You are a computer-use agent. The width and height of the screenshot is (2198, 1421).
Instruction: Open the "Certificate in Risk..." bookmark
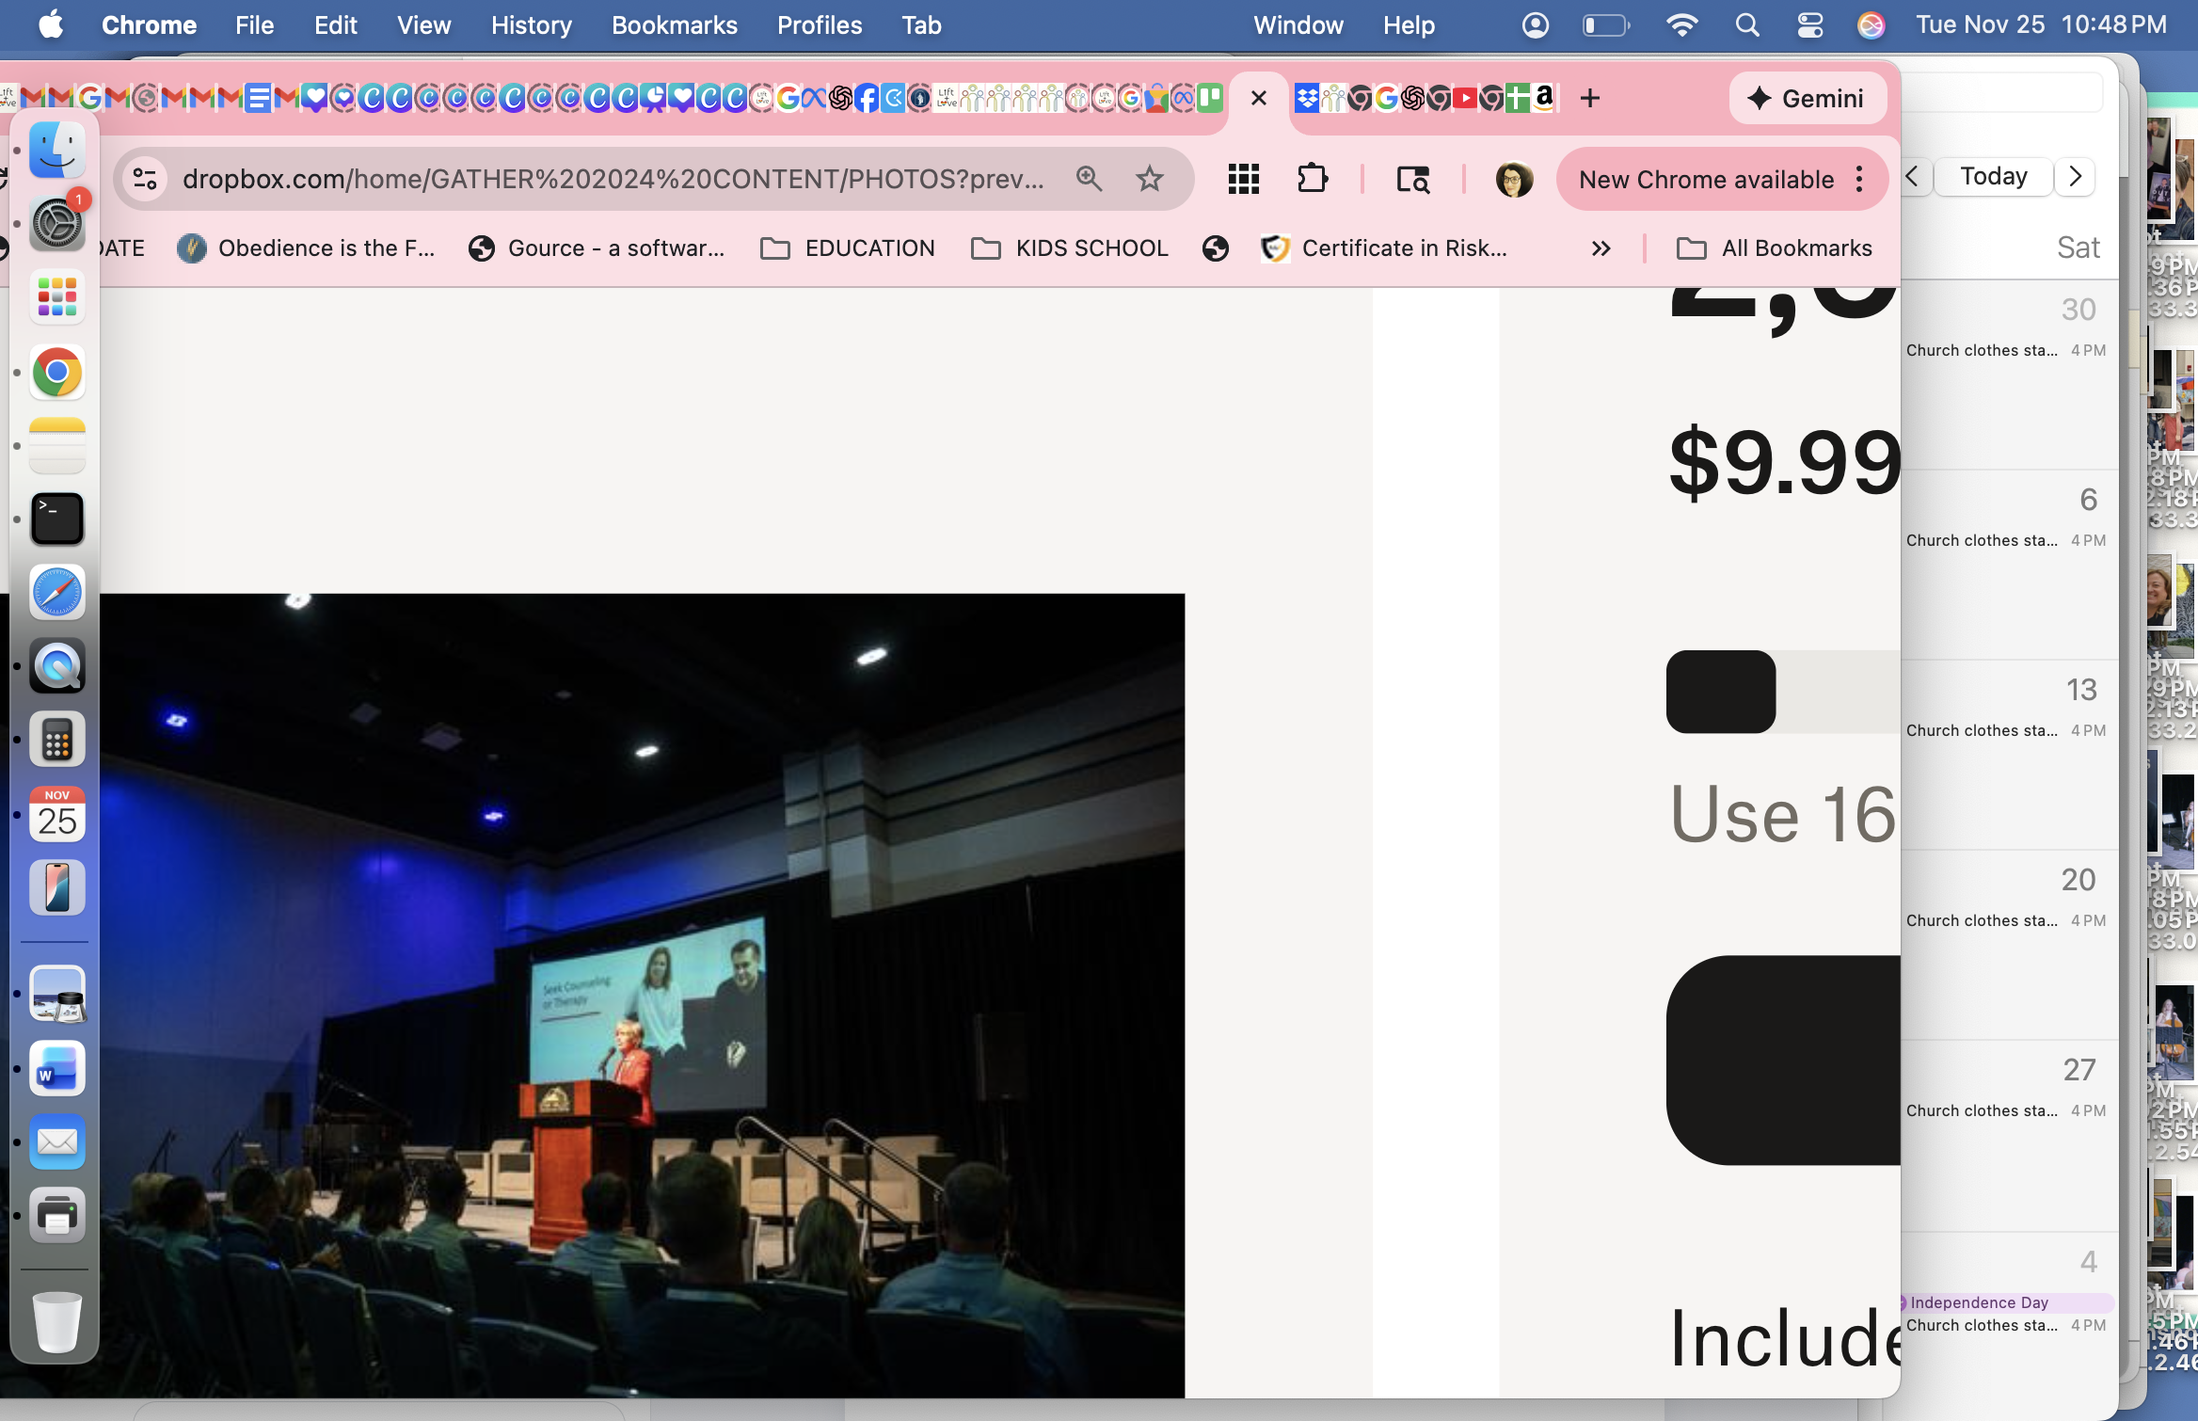1384,248
